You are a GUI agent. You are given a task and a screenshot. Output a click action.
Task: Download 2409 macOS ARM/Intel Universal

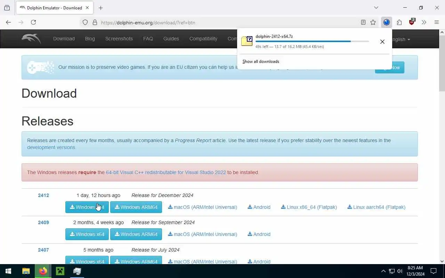click(x=202, y=234)
